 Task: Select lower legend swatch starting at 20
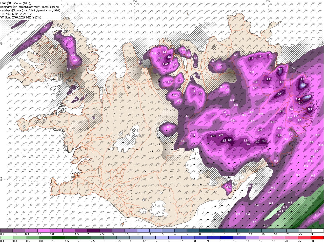pyautogui.click(x=292, y=238)
